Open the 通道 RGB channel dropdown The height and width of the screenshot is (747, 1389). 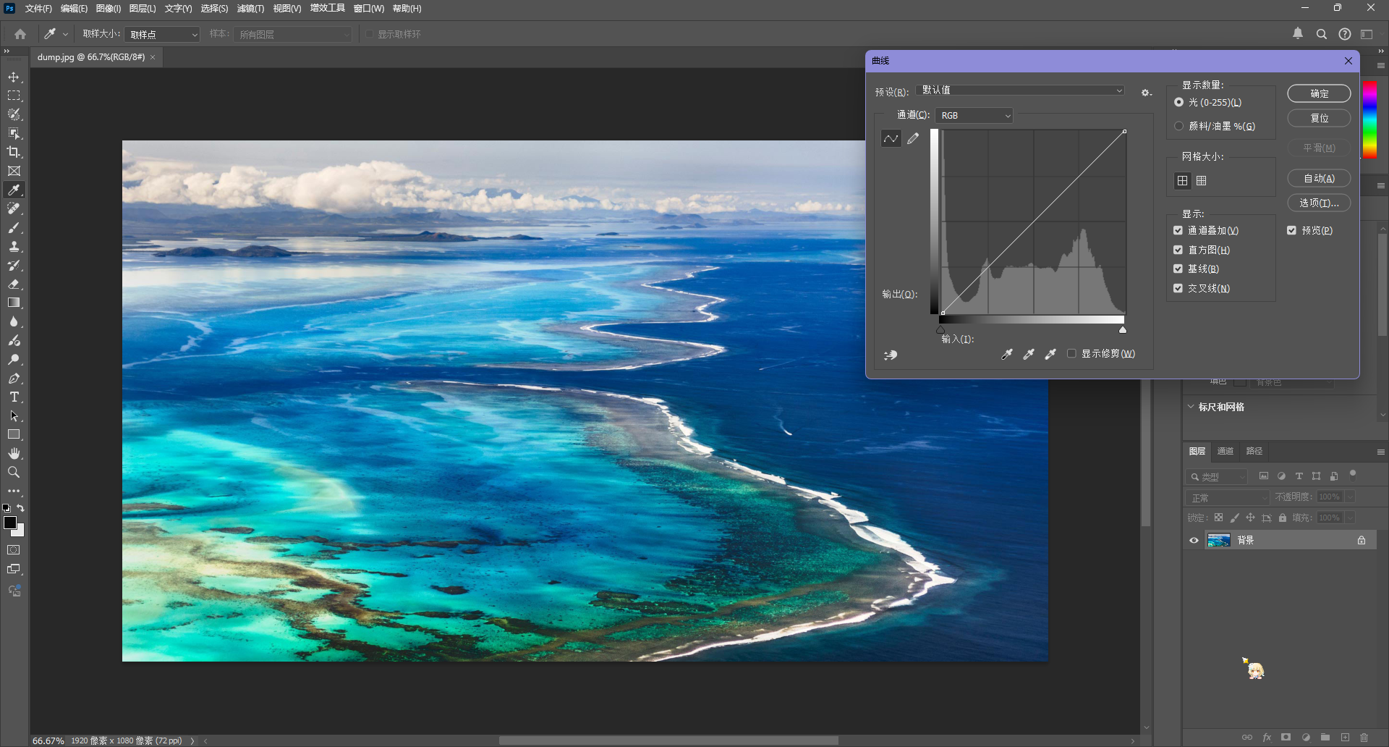974,116
